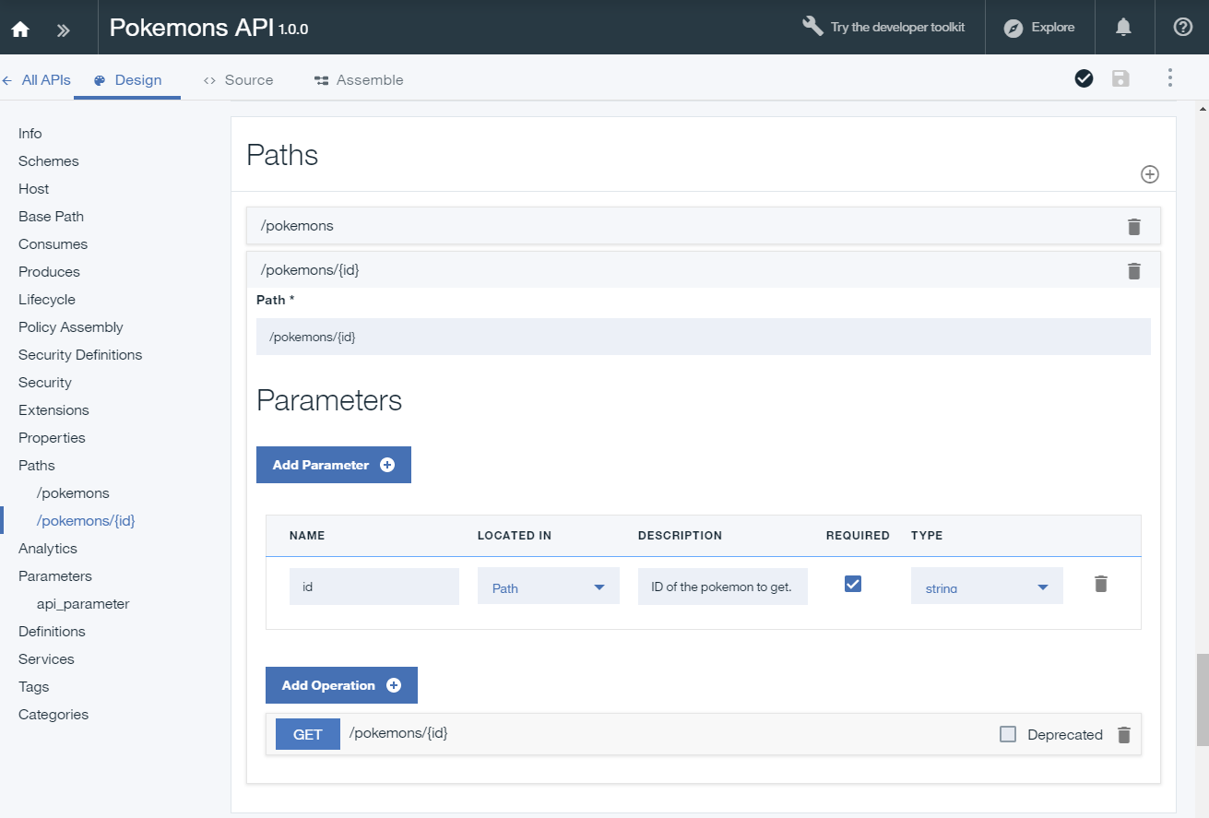Click the Add Parameter button

[x=334, y=465]
